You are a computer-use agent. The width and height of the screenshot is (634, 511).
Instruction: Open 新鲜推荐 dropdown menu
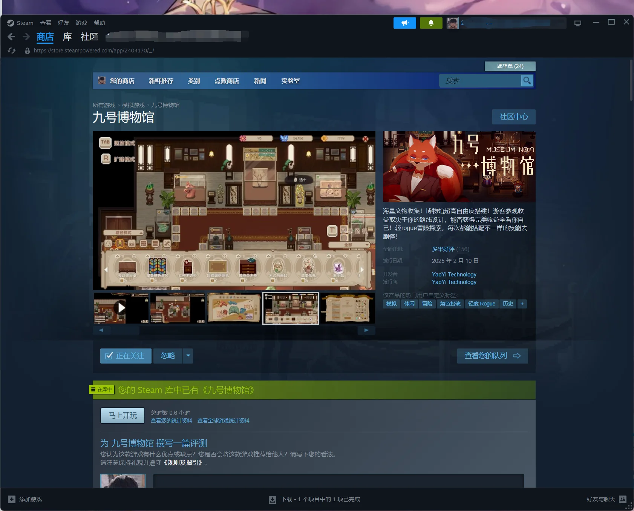tap(161, 81)
